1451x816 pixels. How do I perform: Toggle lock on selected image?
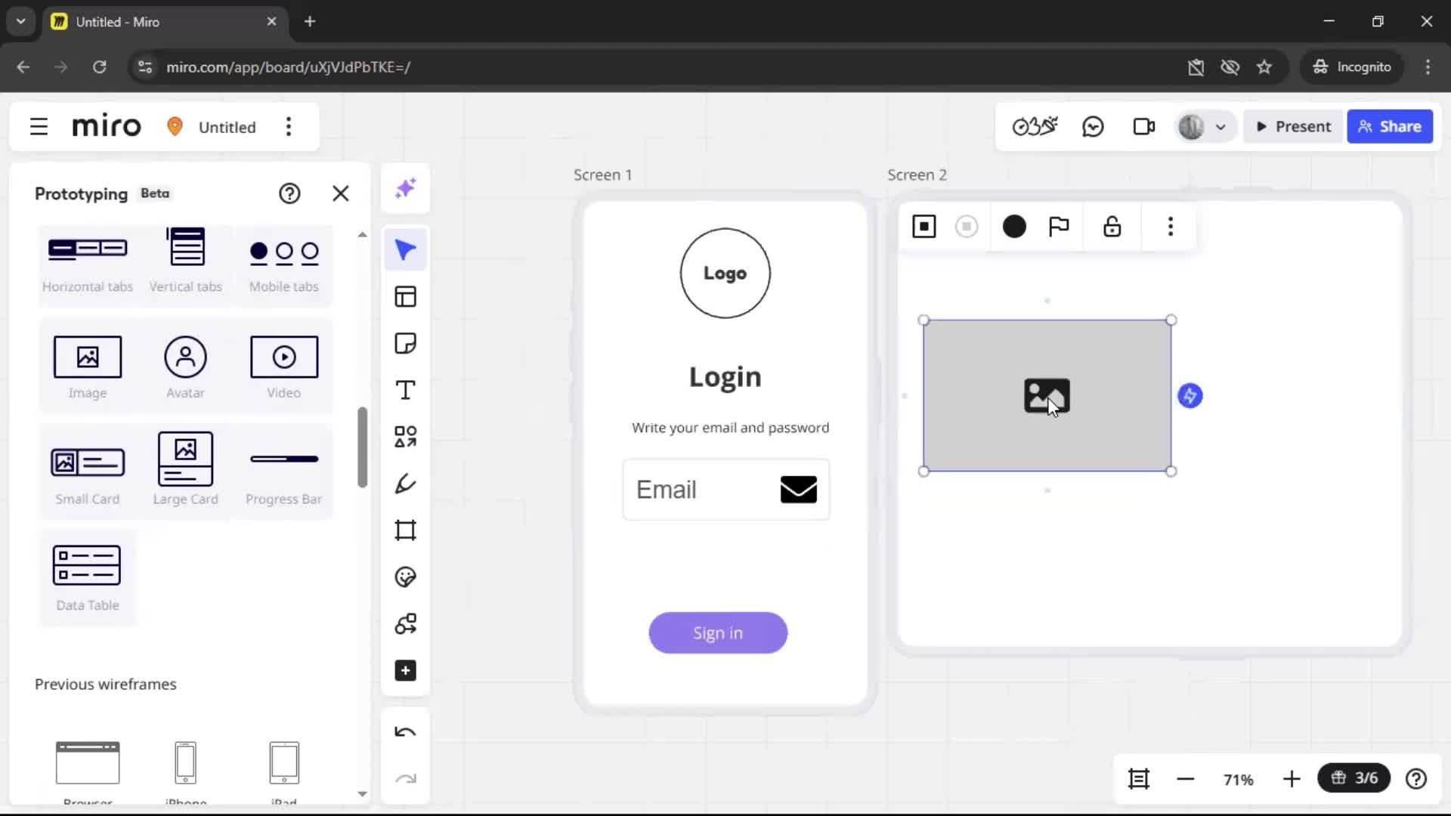(x=1112, y=227)
